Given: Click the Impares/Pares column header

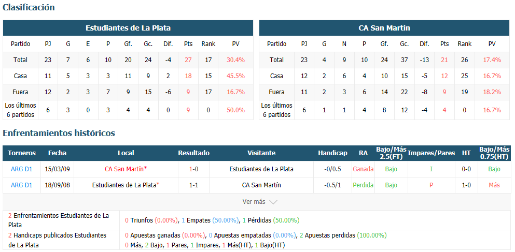Looking at the screenshot, I should point(432,153).
